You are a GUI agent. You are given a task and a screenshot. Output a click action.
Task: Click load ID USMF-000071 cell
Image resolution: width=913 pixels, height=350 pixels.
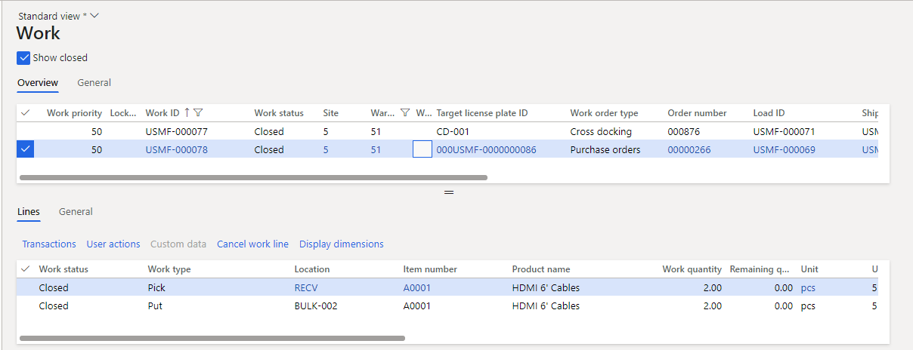pos(784,131)
